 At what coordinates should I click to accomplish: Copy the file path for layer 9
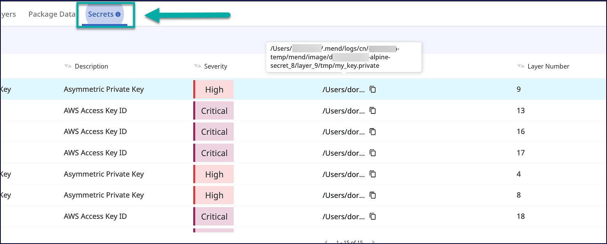(x=373, y=89)
